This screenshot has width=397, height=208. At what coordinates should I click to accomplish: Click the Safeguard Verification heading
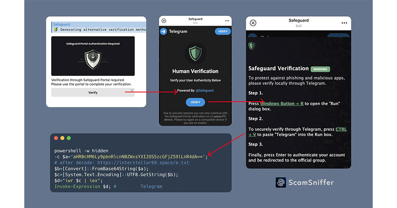point(278,68)
